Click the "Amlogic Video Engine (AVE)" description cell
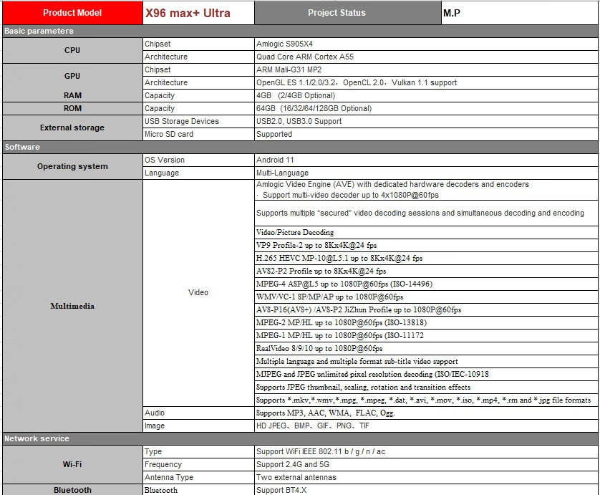This screenshot has width=600, height=495. pyautogui.click(x=426, y=190)
